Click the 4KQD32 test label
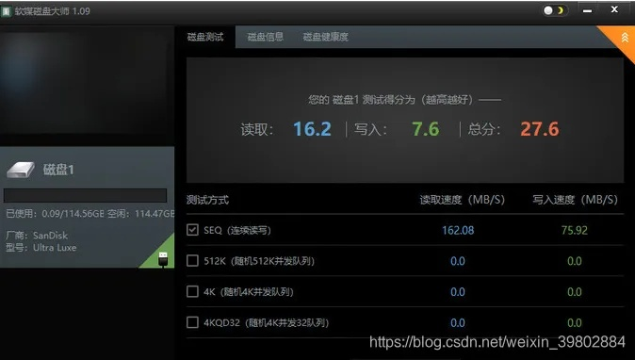 pyautogui.click(x=266, y=322)
